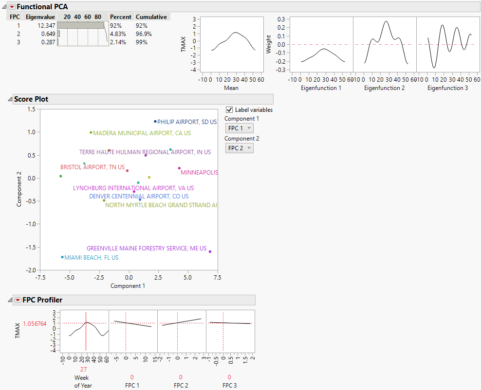Open the Component 2 FPC 2 dropdown

[x=239, y=148]
